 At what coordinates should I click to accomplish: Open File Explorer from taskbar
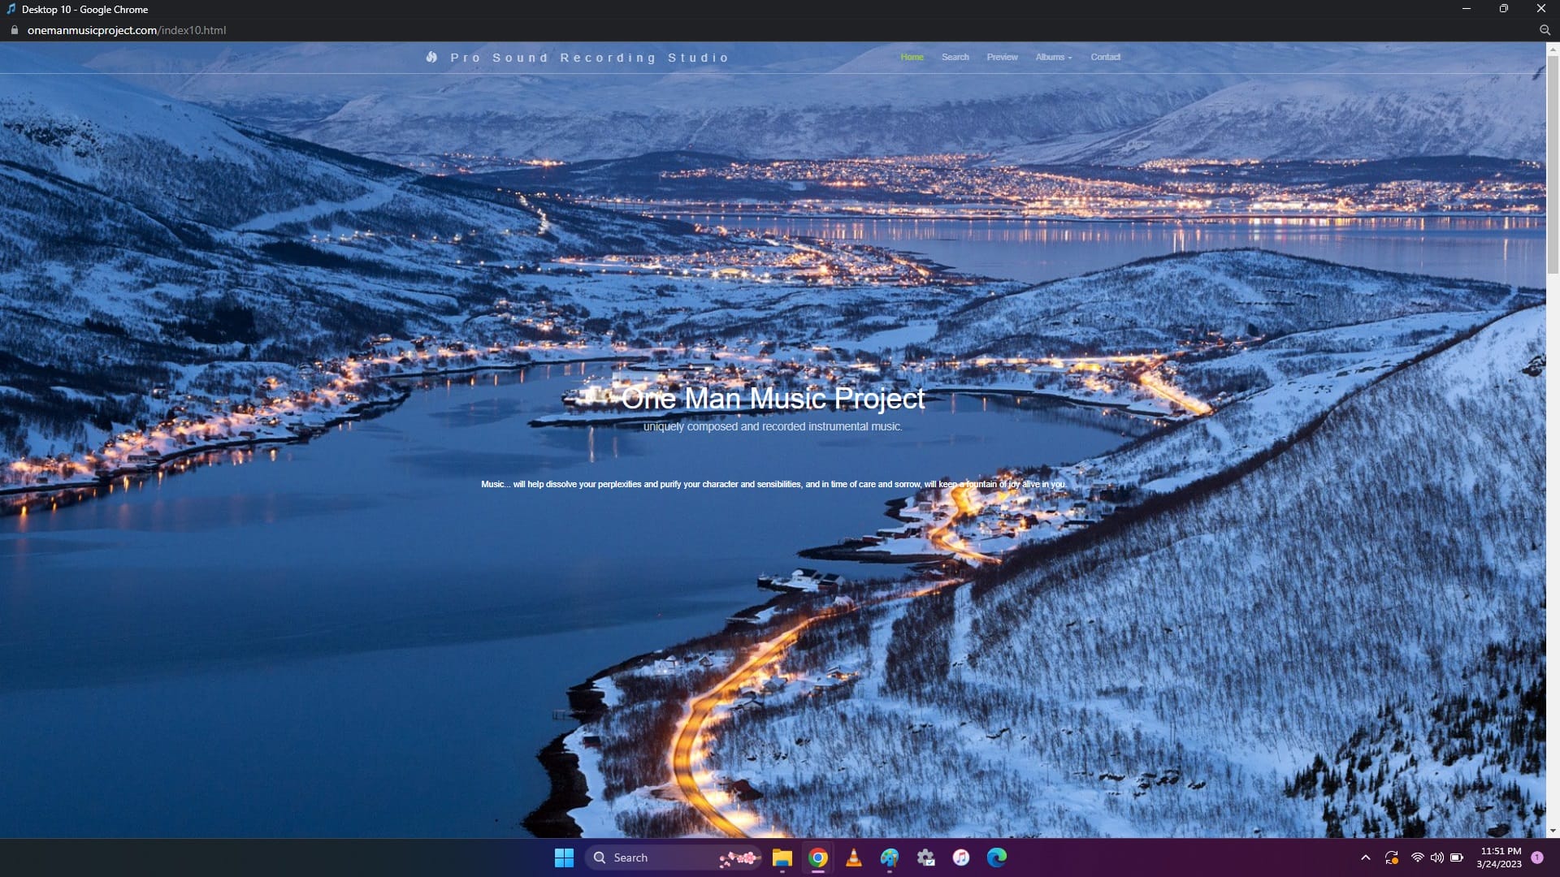[x=782, y=858]
